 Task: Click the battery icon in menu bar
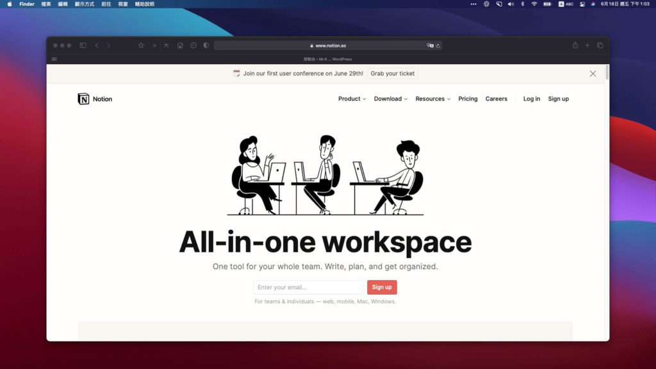click(x=547, y=4)
